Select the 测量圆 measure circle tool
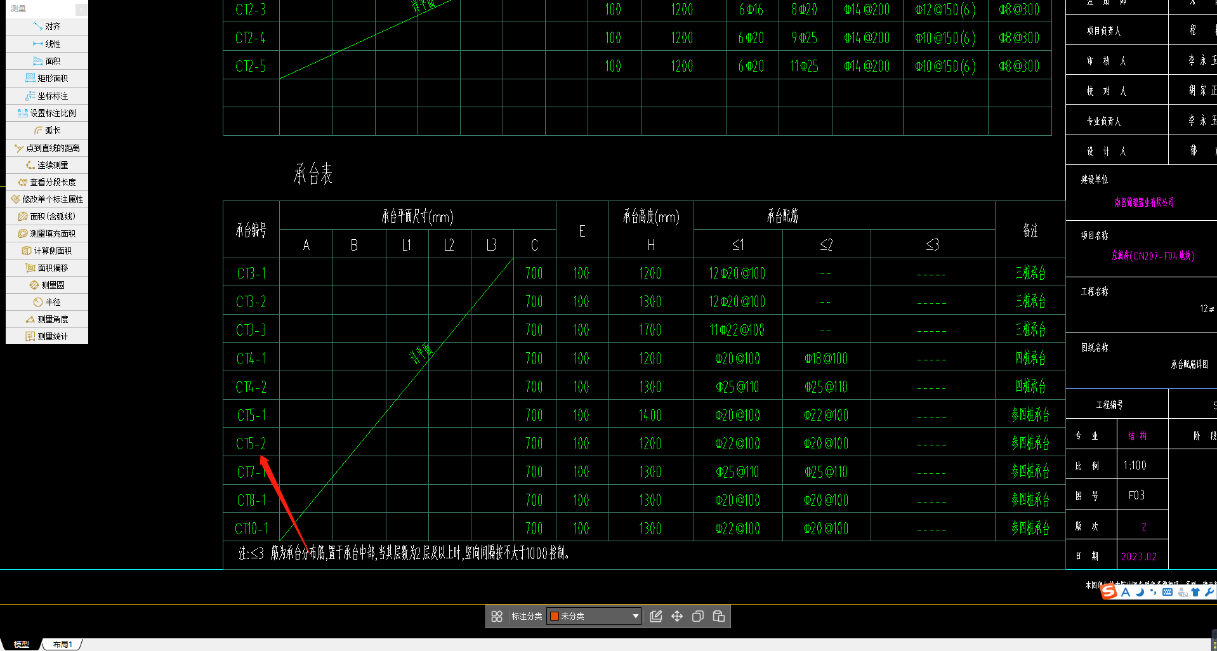Screen dimensions: 1217x651 pos(47,285)
